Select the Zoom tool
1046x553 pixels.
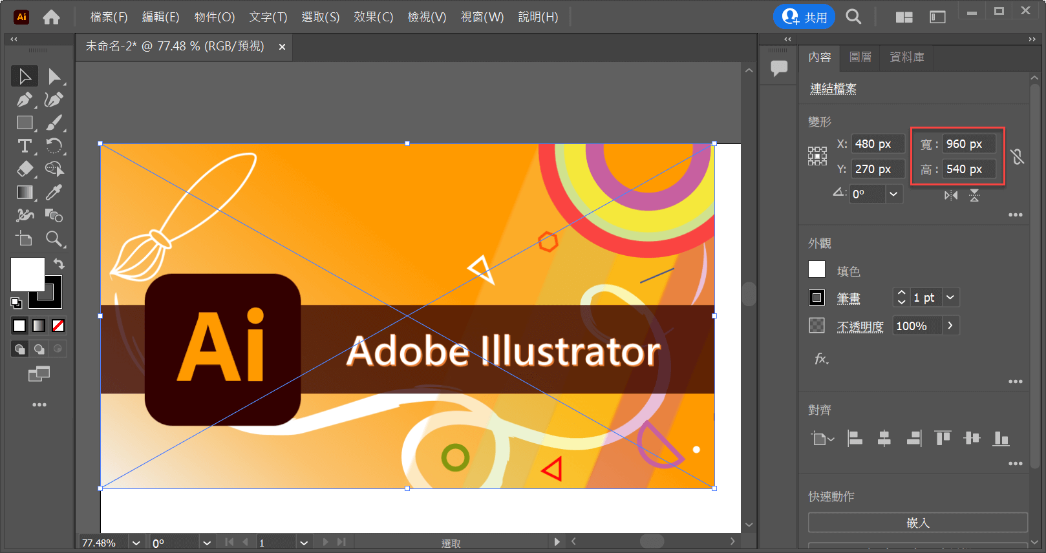pos(54,239)
